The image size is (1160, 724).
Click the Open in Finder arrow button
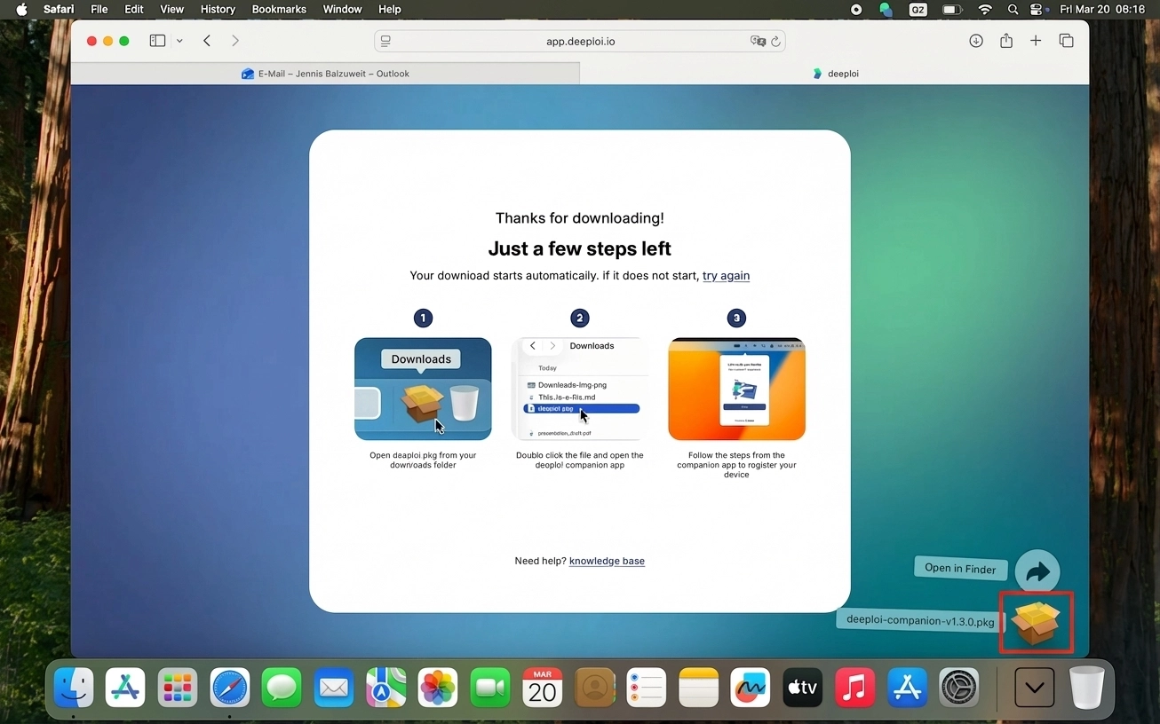1037,572
